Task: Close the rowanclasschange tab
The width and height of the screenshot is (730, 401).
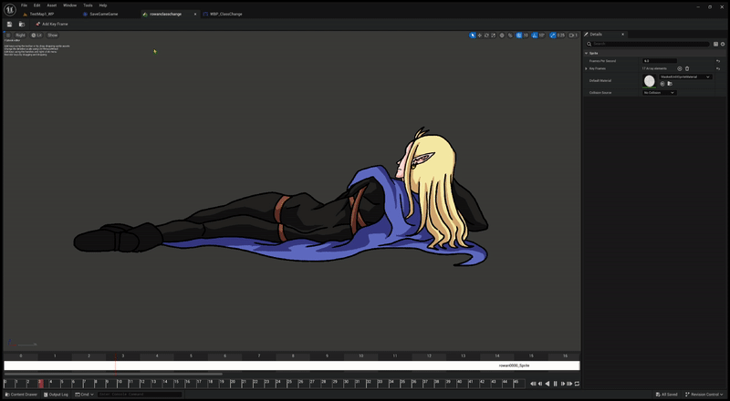Action: point(195,14)
